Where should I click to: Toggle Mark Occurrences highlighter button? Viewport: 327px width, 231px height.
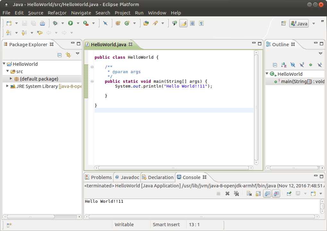coord(183,23)
